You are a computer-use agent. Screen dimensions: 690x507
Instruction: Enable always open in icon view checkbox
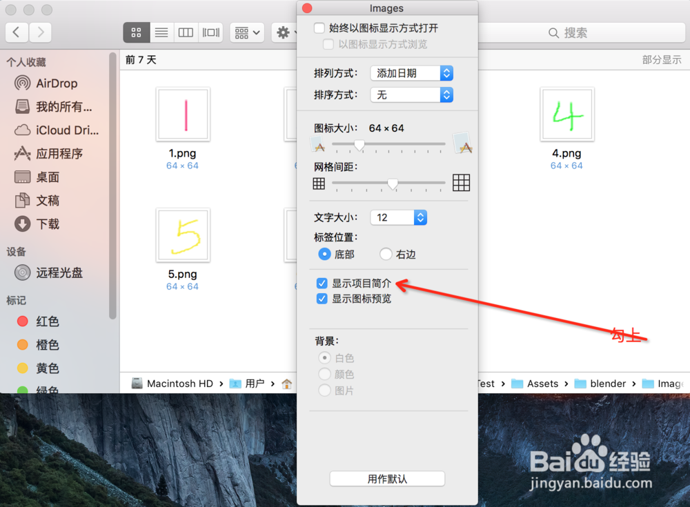pos(319,28)
